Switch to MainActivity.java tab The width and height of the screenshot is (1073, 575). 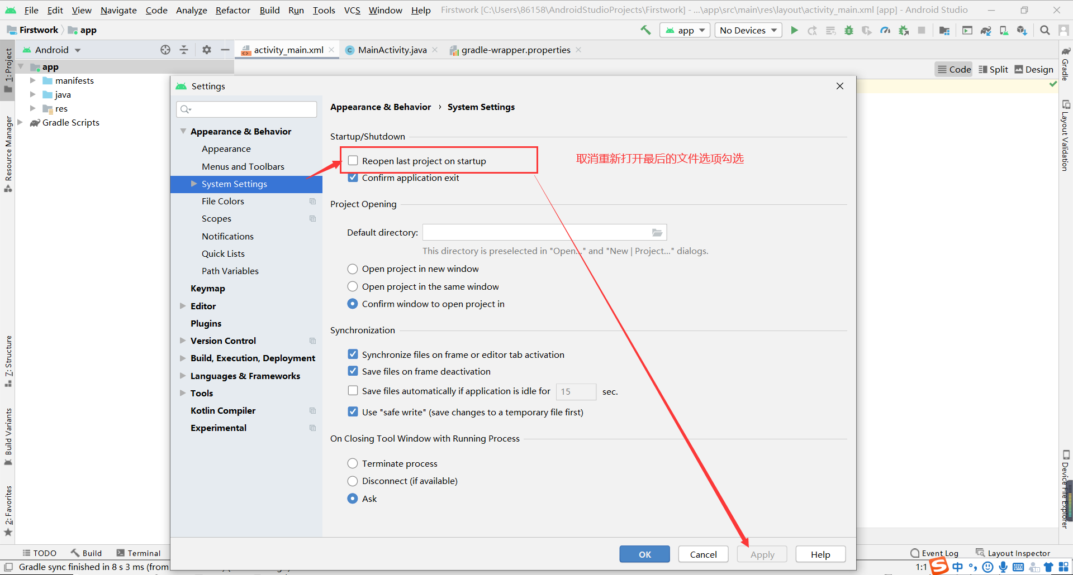[392, 50]
